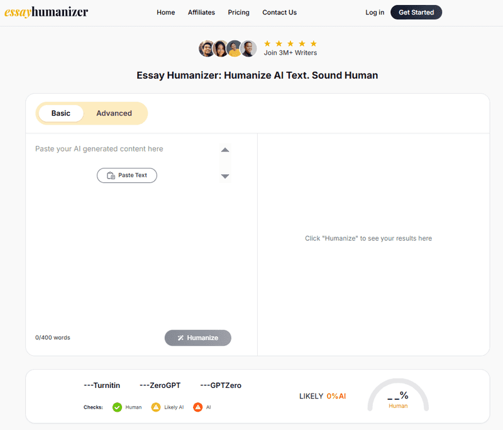
Task: Open the Home menu item
Action: coord(166,13)
